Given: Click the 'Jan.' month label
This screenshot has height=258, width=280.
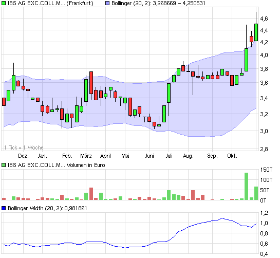Looking at the screenshot, I should click(42, 156).
